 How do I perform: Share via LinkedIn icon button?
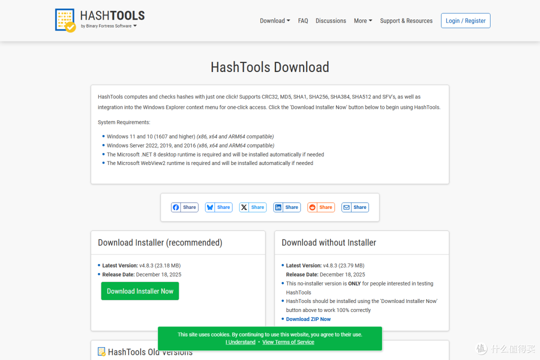(287, 207)
